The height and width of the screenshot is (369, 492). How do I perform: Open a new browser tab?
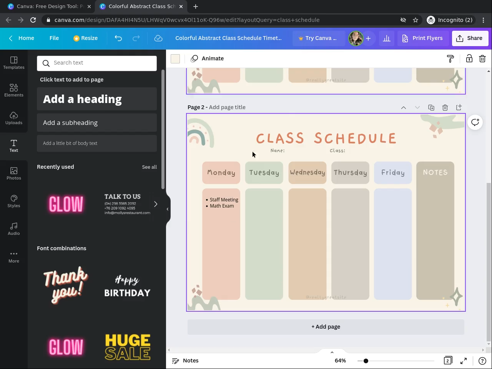pos(196,7)
